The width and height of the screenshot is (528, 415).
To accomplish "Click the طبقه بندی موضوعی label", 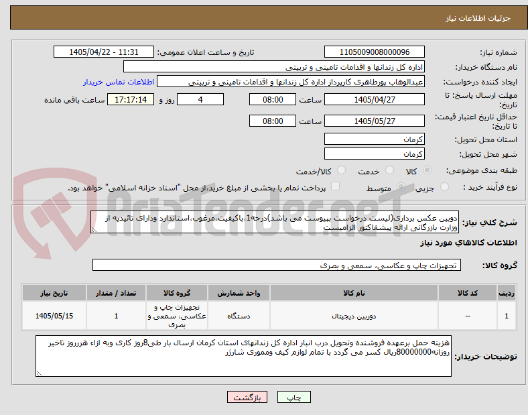I will click(x=482, y=171).
